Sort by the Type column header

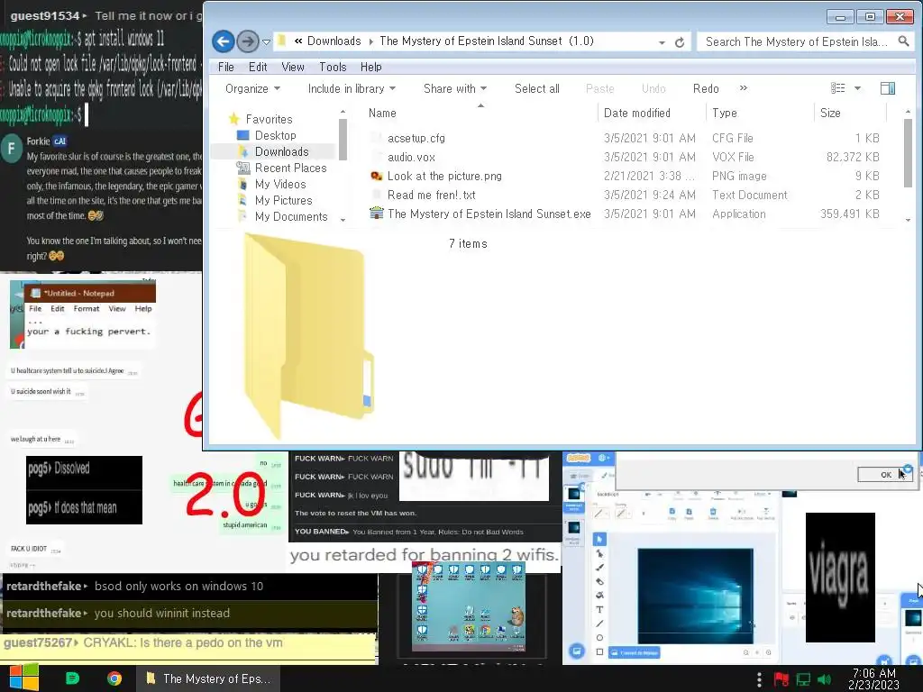724,113
